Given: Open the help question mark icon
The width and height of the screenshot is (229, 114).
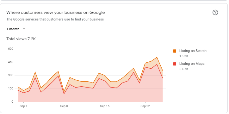Looking at the screenshot, I should pyautogui.click(x=215, y=13).
